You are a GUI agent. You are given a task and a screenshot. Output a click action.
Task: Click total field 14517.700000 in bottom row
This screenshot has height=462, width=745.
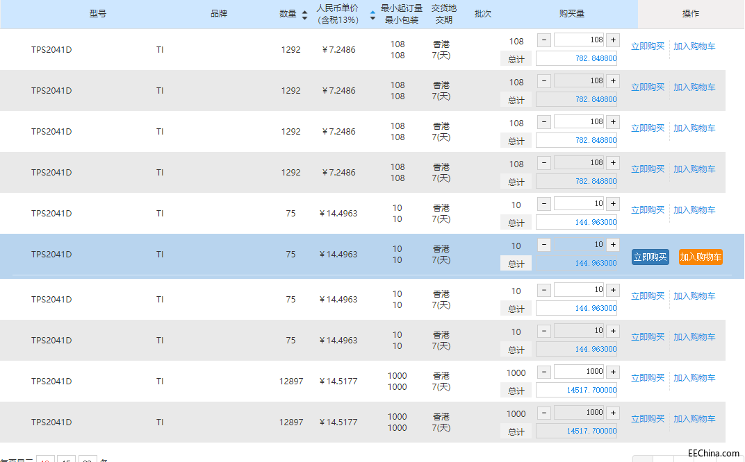tap(576, 431)
